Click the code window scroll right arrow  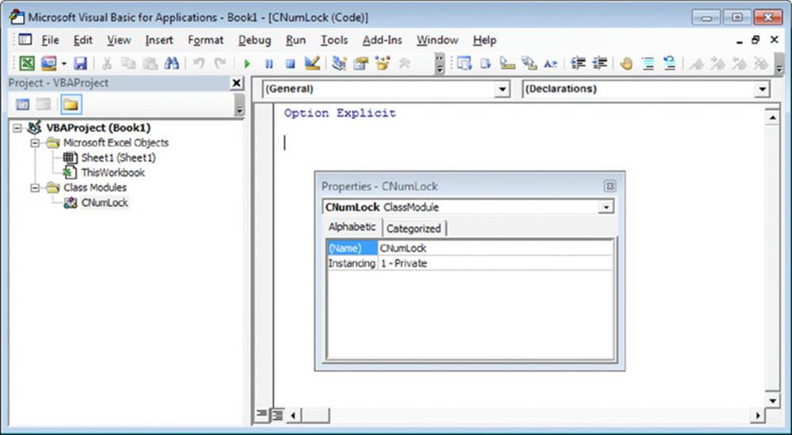[758, 416]
